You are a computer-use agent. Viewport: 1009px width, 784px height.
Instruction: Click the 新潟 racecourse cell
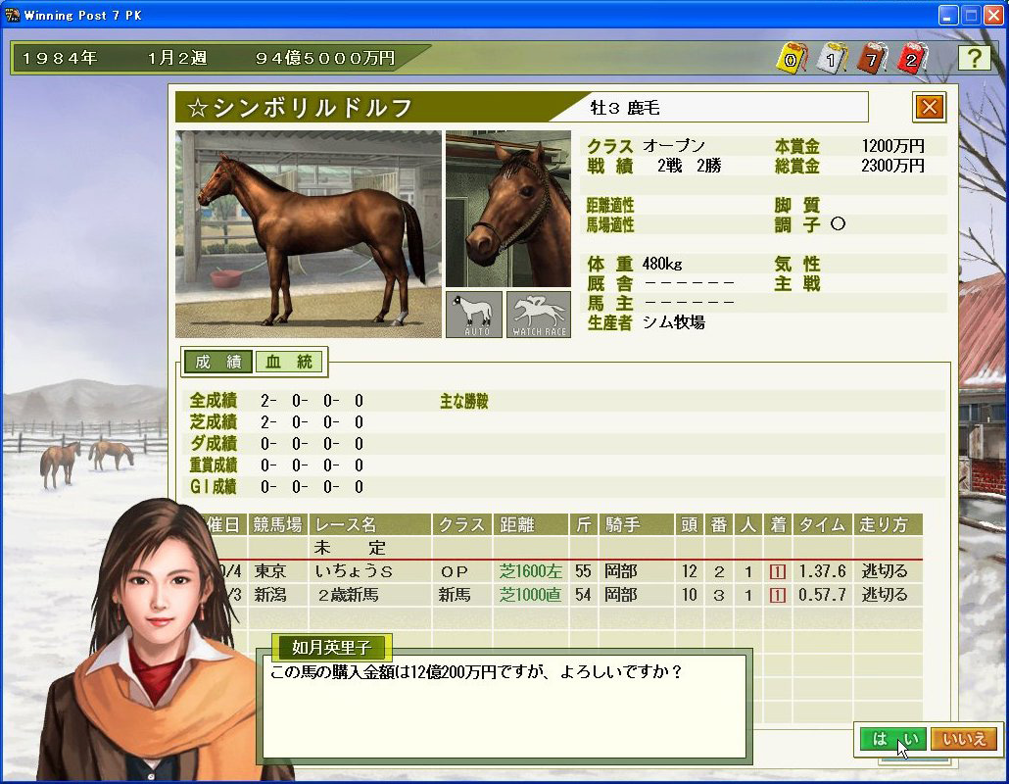click(270, 595)
